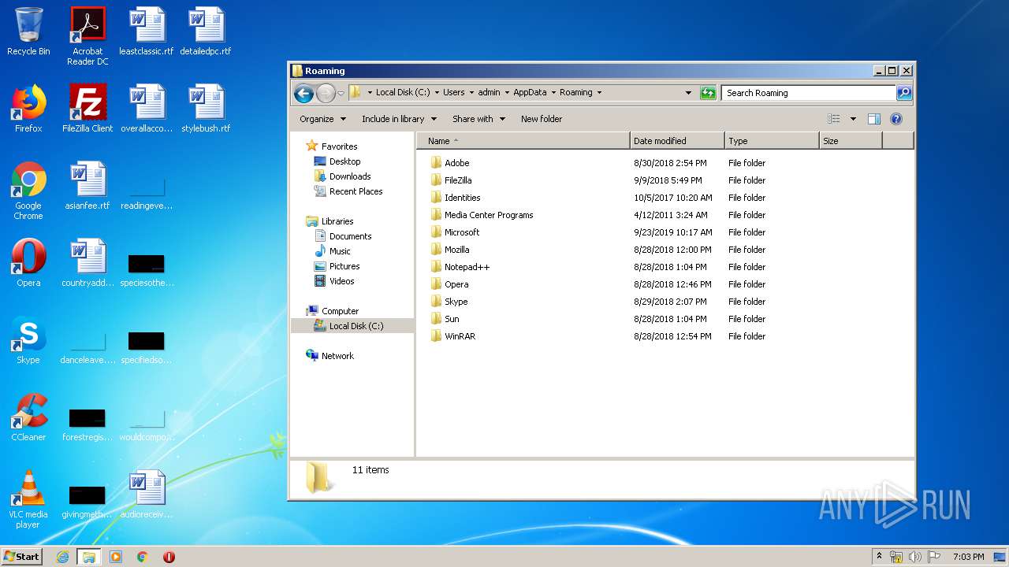Click volume icon in system tray

pos(914,557)
